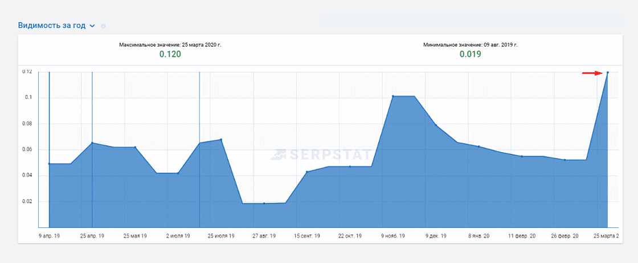Click the data point above 25 мая 19
Screen dimensions: 638x263
click(x=135, y=147)
